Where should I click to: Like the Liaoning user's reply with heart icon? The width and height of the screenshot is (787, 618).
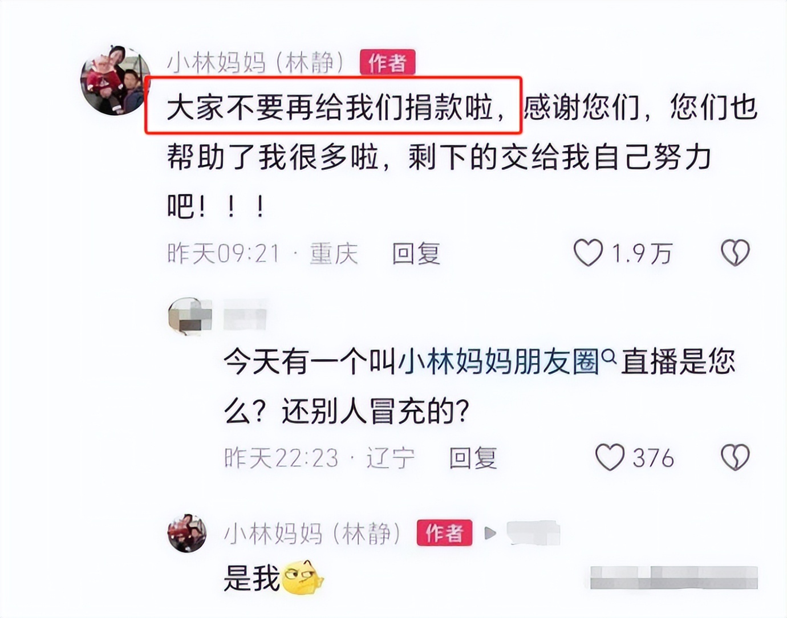[x=610, y=457]
